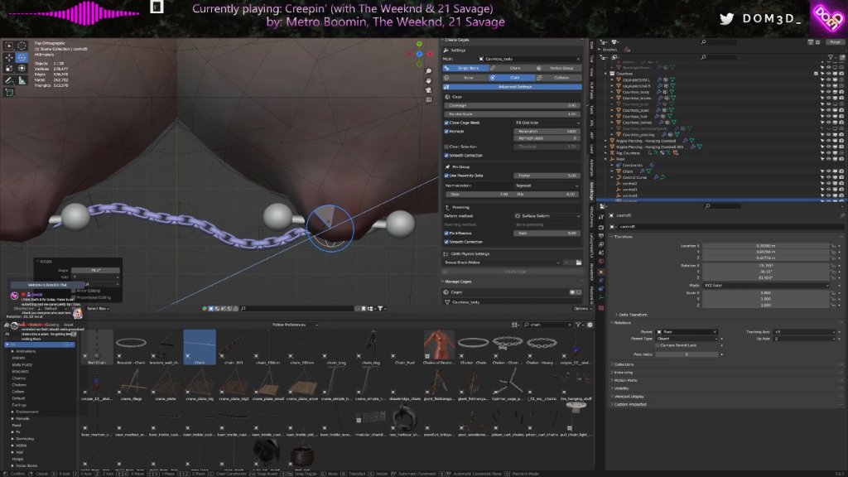Select the Move tool in viewport toolbar
Image resolution: width=848 pixels, height=477 pixels.
click(x=9, y=57)
